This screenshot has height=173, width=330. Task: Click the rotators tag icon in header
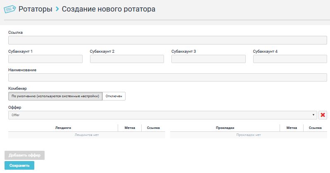[9, 9]
